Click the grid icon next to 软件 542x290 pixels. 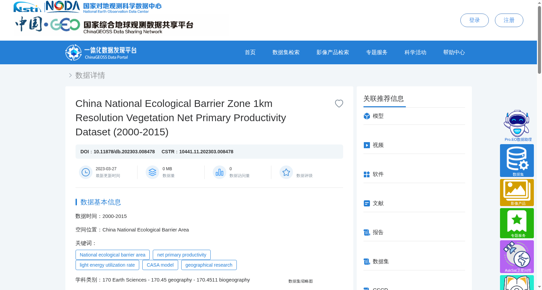pos(367,174)
